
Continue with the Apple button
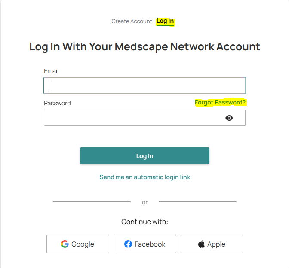pos(212,244)
